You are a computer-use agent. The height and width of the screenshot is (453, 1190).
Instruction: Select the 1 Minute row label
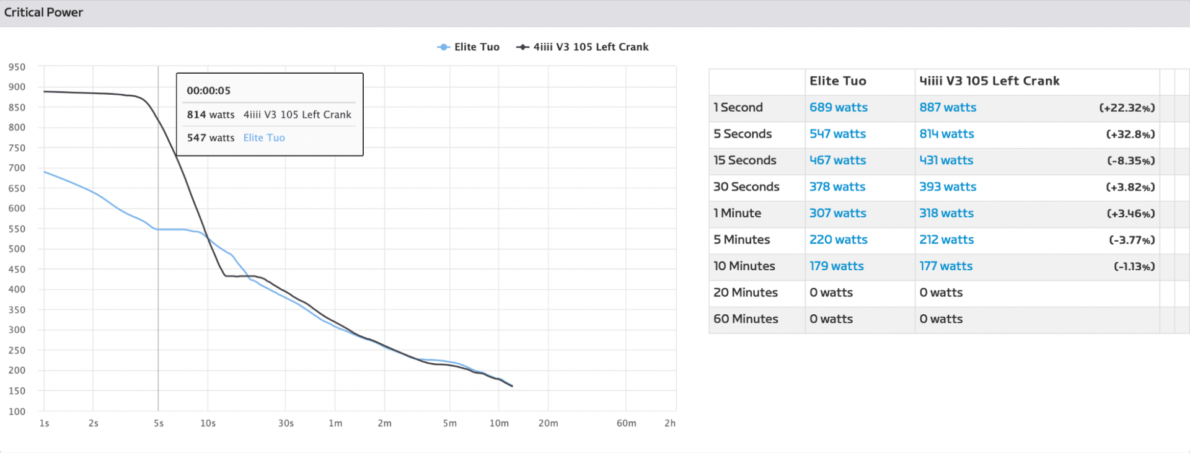click(737, 213)
